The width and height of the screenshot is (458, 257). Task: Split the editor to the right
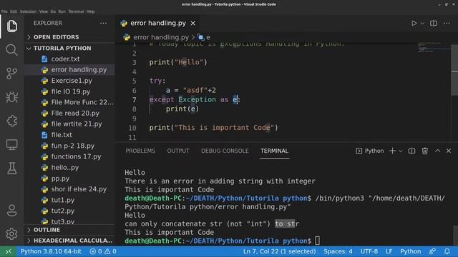434,24
